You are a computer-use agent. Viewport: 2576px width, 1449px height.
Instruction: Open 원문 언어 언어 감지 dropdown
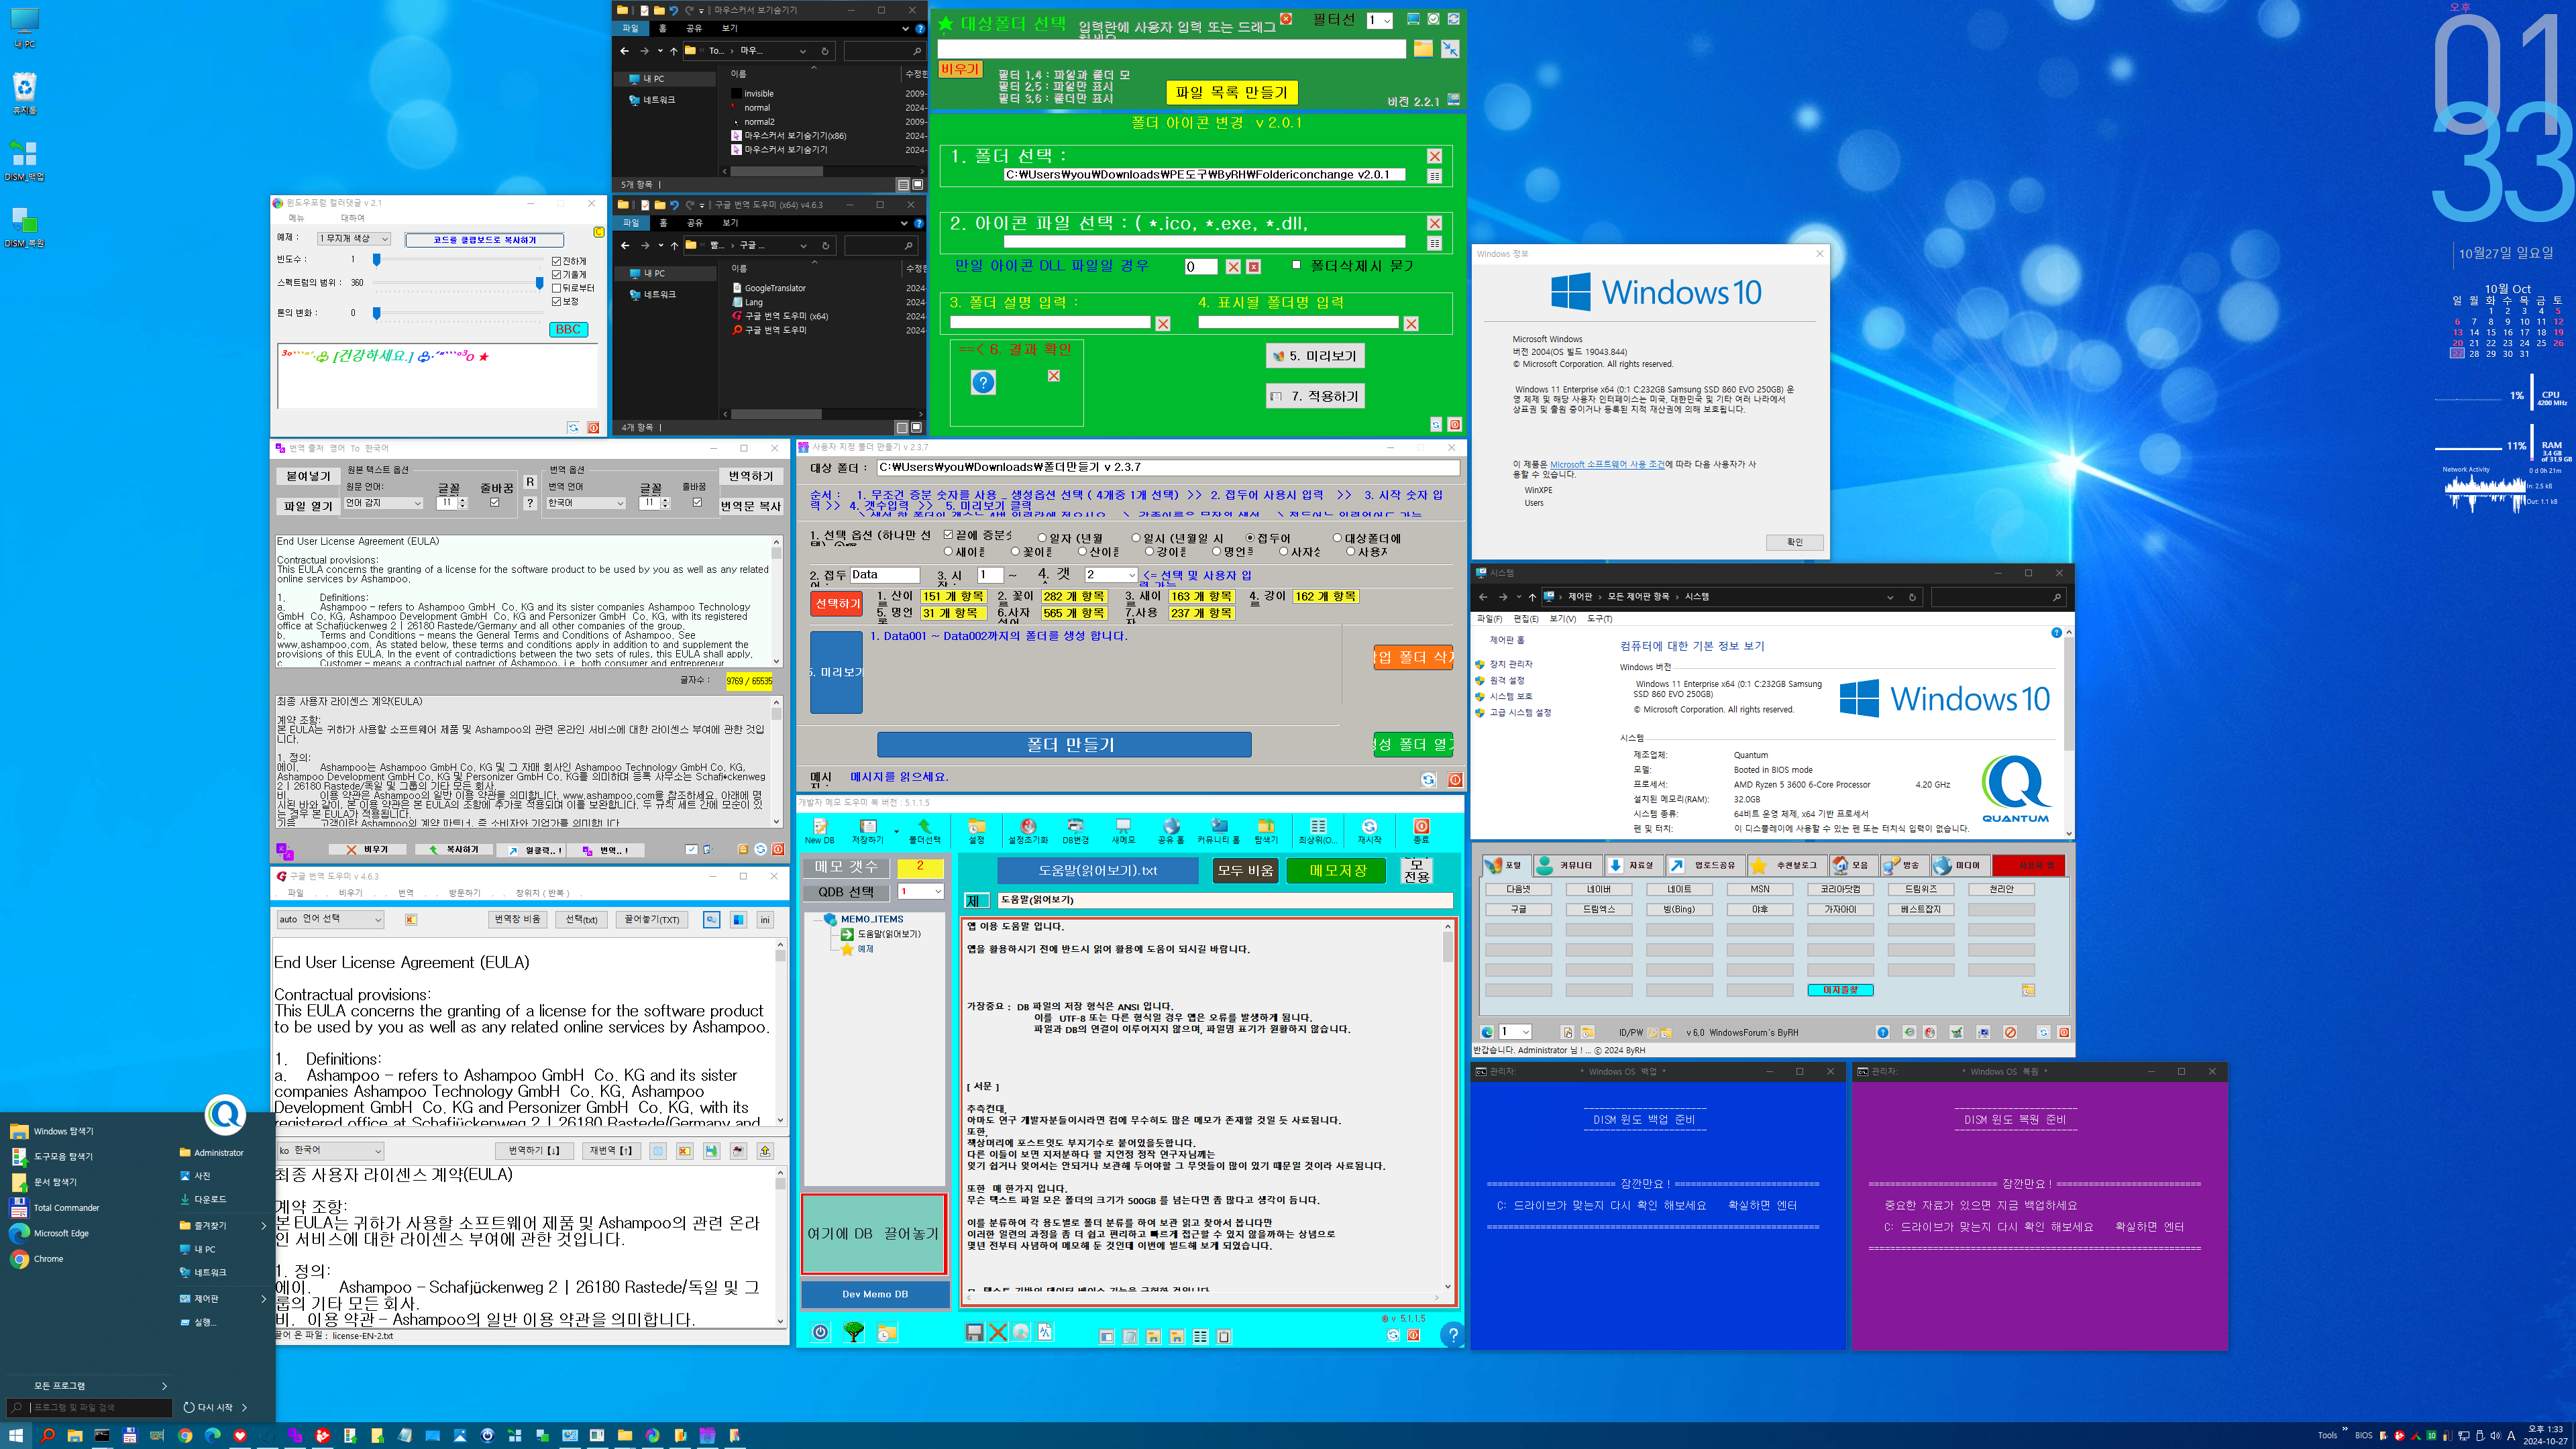[384, 503]
